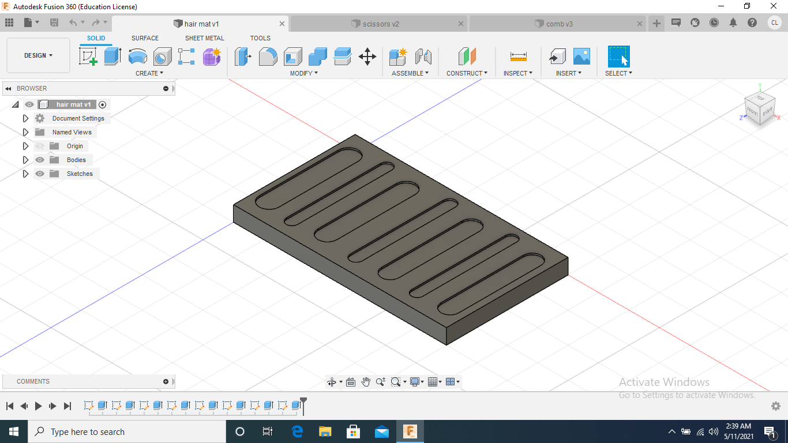Click the Measure ruler icon

(x=518, y=57)
